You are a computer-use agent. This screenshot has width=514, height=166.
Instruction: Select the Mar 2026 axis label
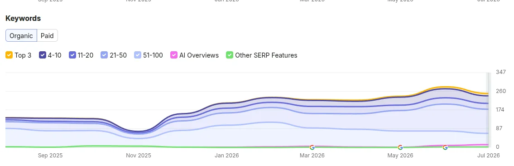pyautogui.click(x=312, y=156)
